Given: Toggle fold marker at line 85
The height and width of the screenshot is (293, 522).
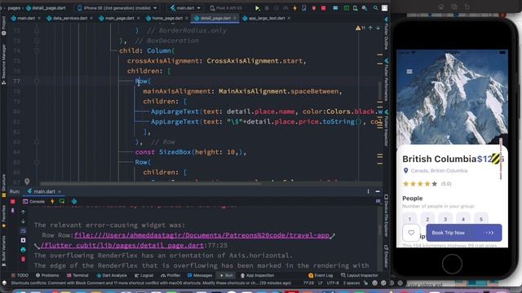Looking at the screenshot, I should pos(37,162).
